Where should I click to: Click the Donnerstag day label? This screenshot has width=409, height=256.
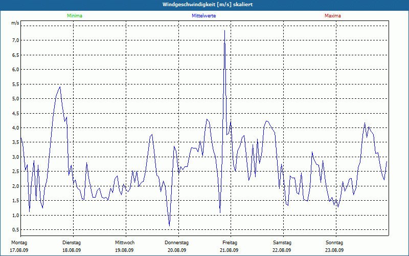click(x=176, y=243)
